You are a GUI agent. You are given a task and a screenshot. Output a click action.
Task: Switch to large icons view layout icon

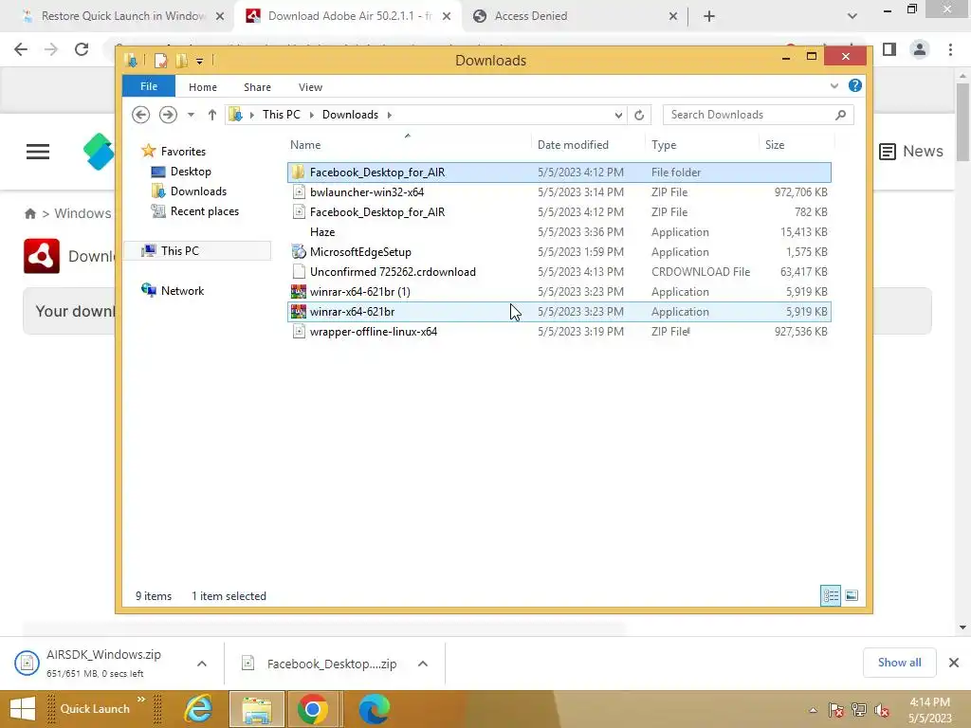click(x=852, y=595)
